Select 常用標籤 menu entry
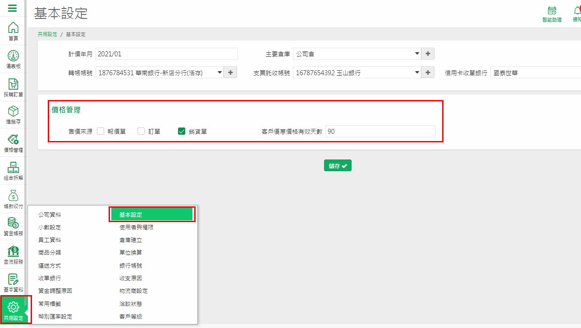 click(x=50, y=304)
